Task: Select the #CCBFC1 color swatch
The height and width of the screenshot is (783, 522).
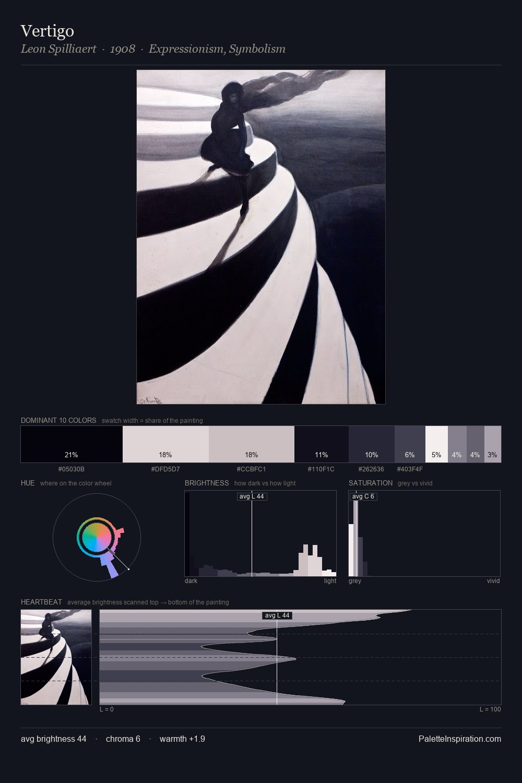Action: 252,444
